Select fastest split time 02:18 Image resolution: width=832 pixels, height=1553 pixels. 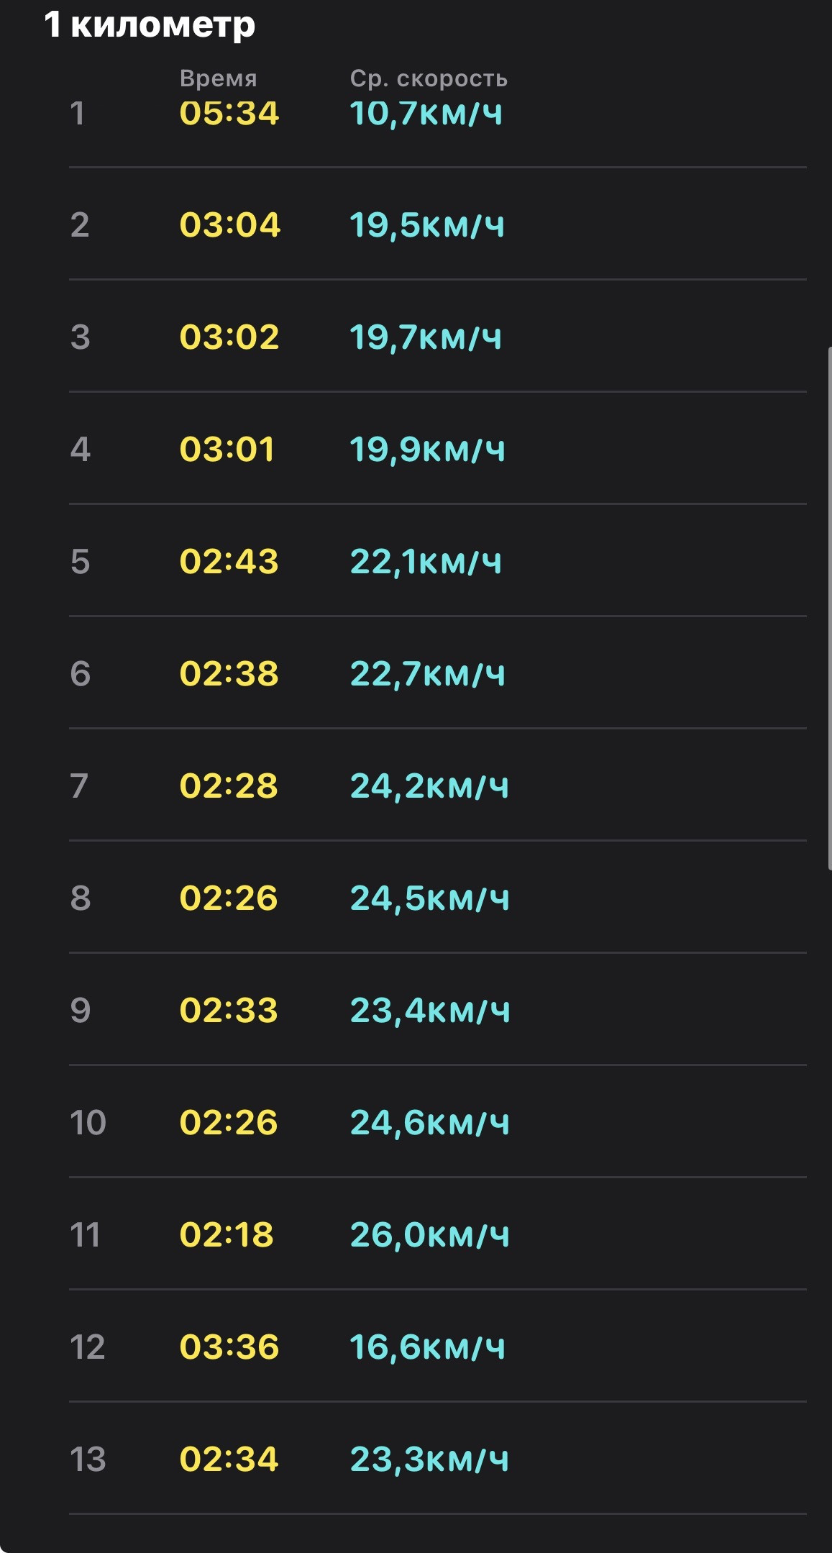tap(227, 1235)
